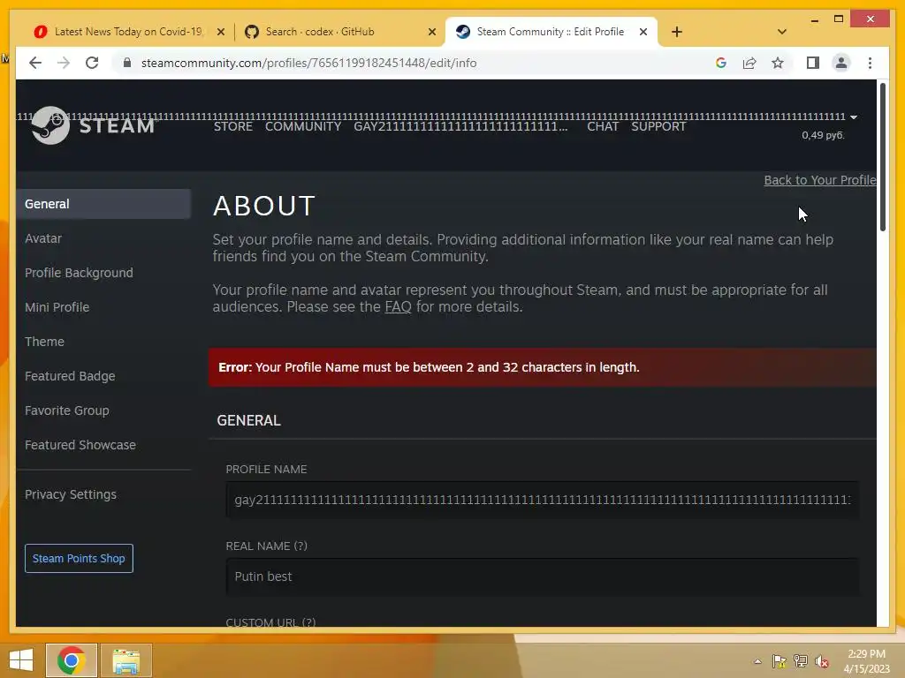The image size is (905, 678).
Task: Open the FAQ link
Action: [398, 306]
